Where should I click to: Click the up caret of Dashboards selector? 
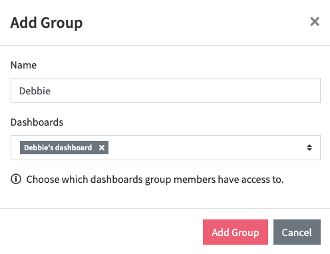point(309,146)
